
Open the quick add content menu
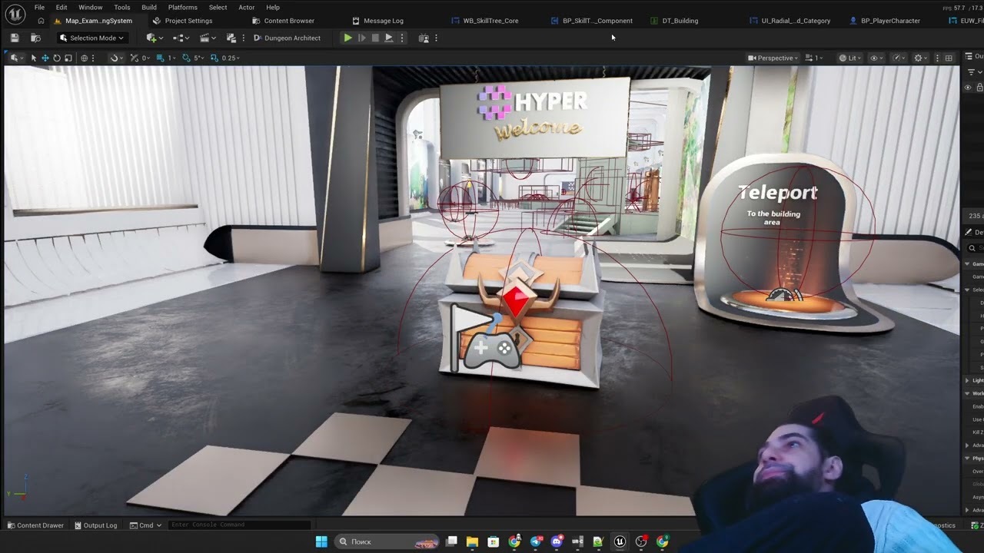[154, 38]
